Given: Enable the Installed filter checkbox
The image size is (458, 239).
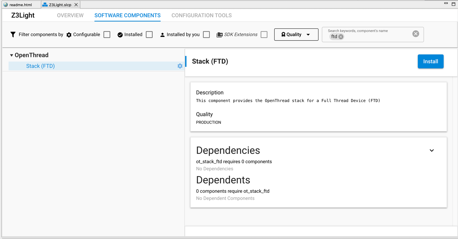Looking at the screenshot, I should [x=149, y=35].
